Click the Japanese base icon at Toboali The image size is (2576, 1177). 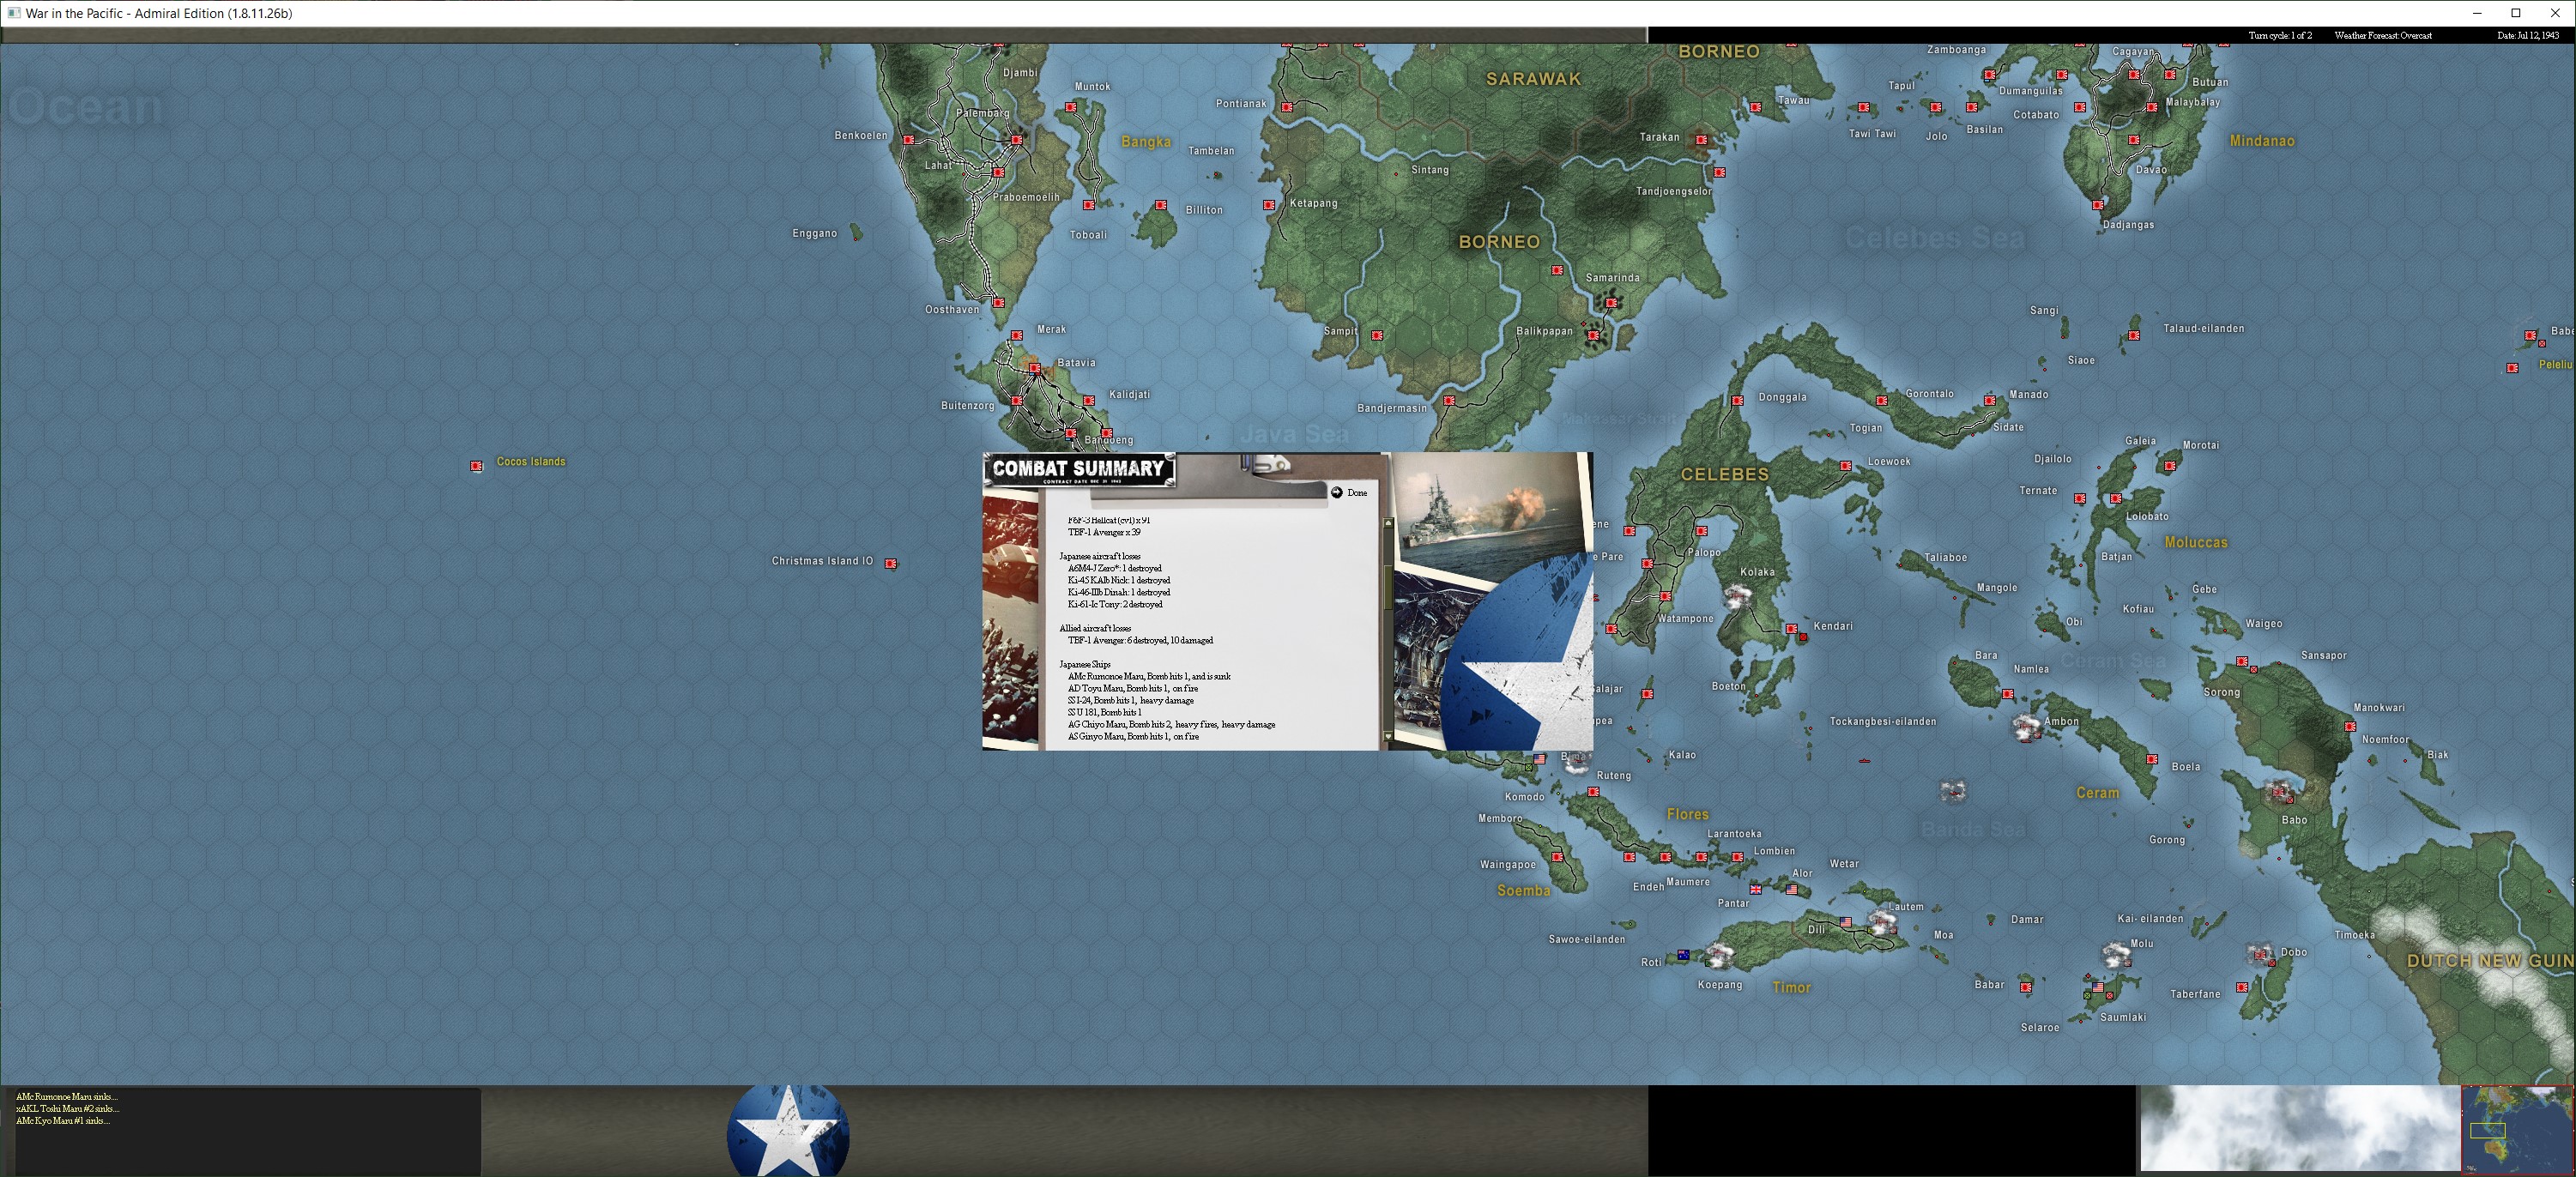click(x=1089, y=205)
